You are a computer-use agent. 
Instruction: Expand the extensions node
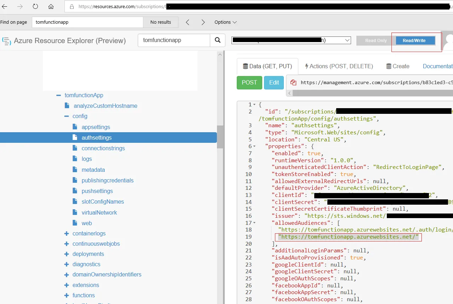pyautogui.click(x=67, y=285)
